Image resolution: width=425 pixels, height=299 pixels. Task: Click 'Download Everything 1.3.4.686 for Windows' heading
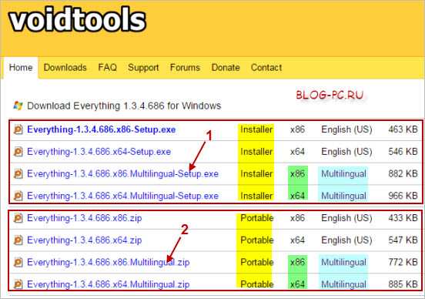point(124,106)
